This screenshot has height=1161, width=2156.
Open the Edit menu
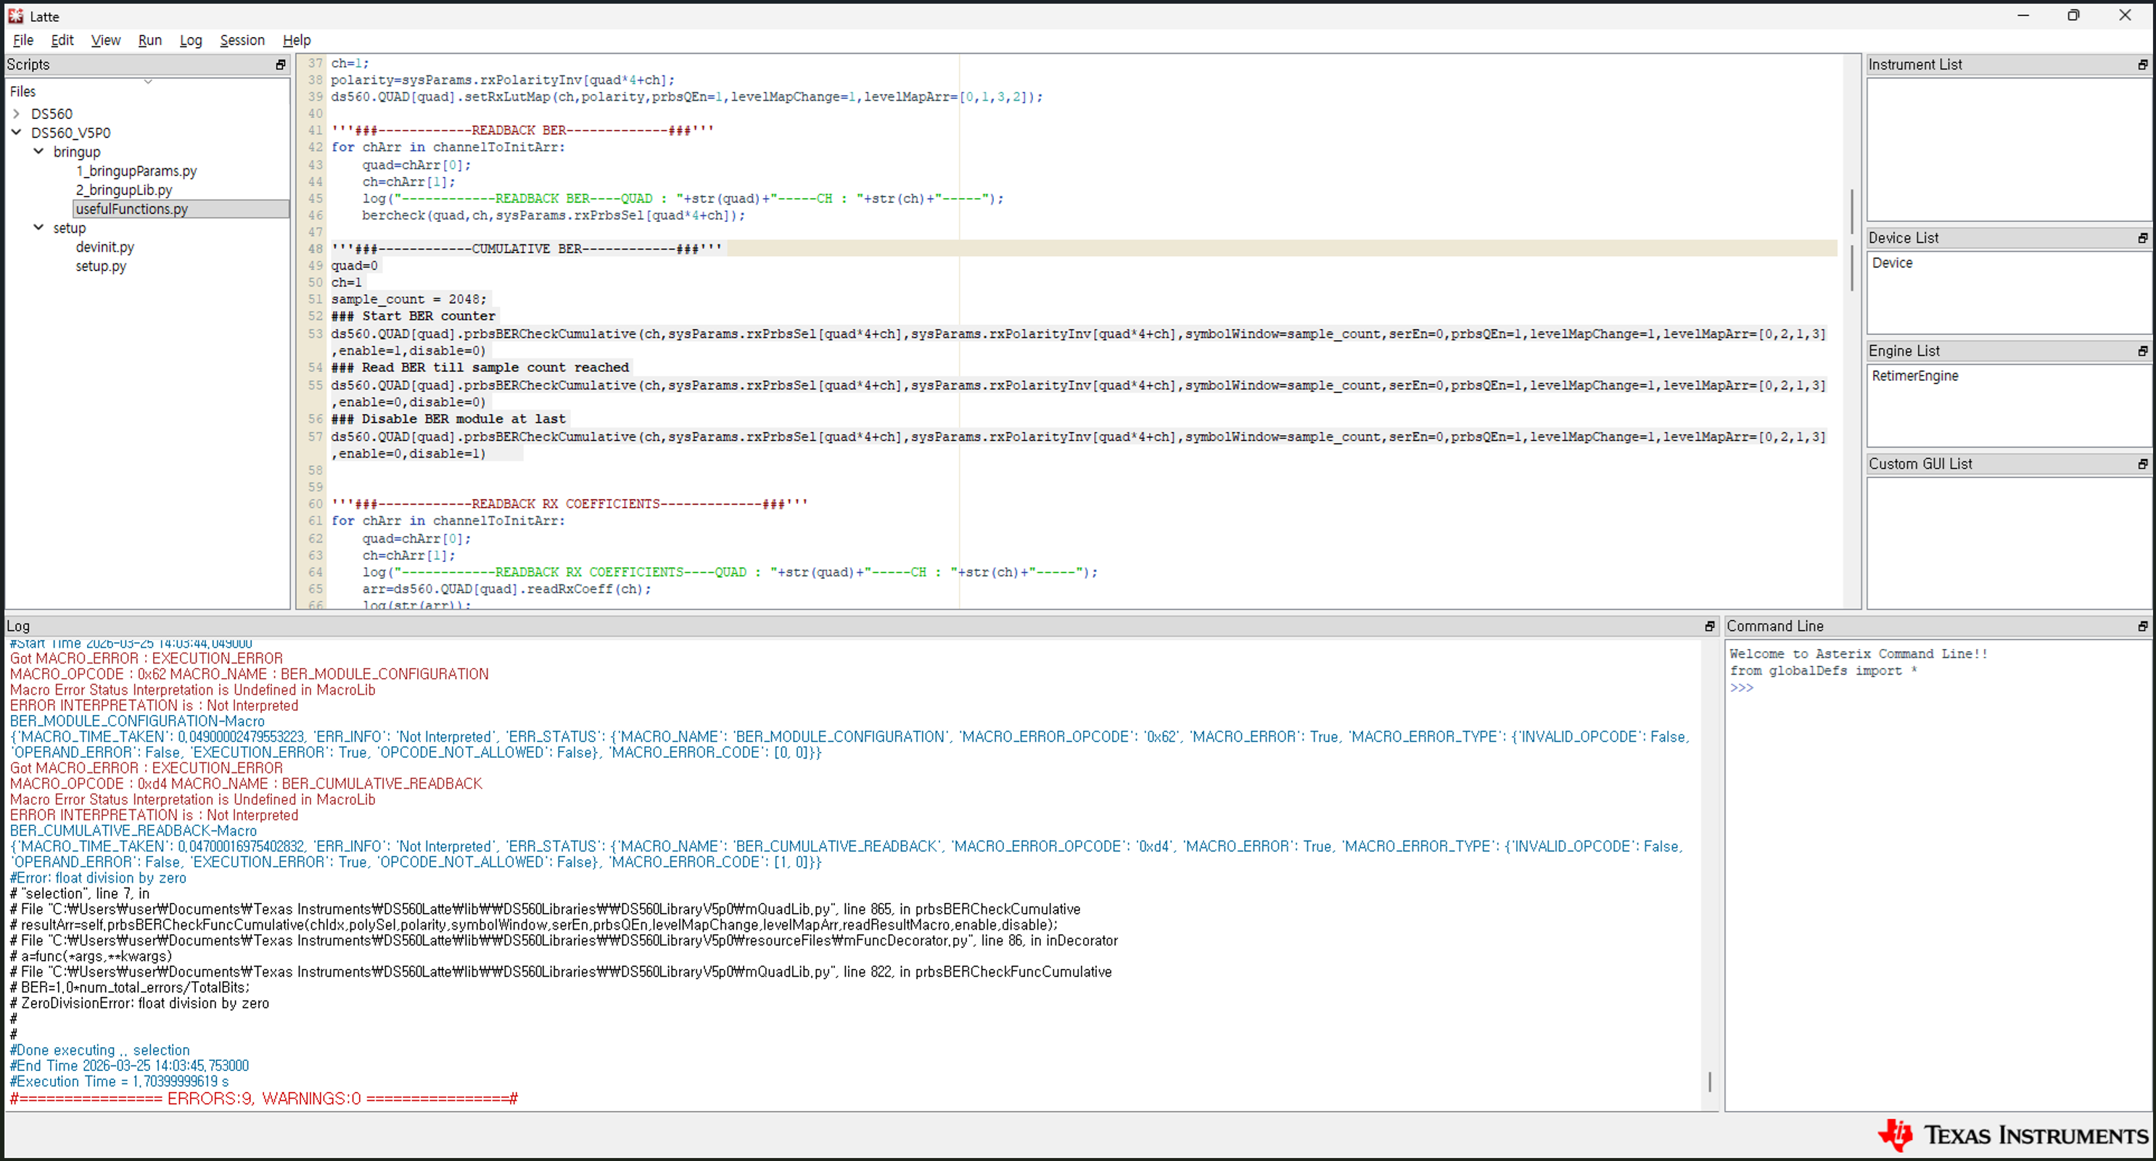coord(62,40)
